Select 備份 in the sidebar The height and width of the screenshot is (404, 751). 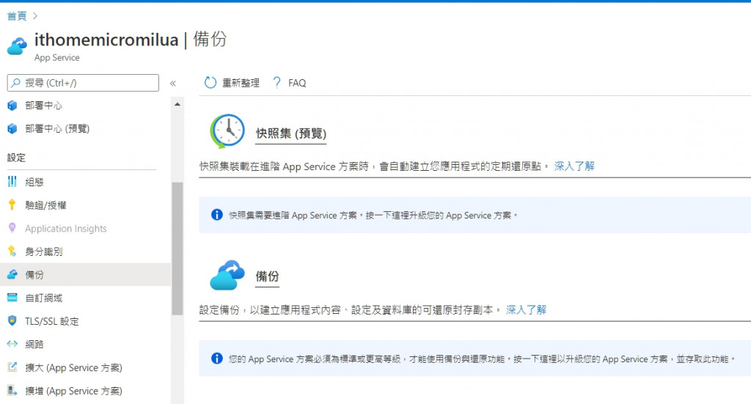pos(85,274)
